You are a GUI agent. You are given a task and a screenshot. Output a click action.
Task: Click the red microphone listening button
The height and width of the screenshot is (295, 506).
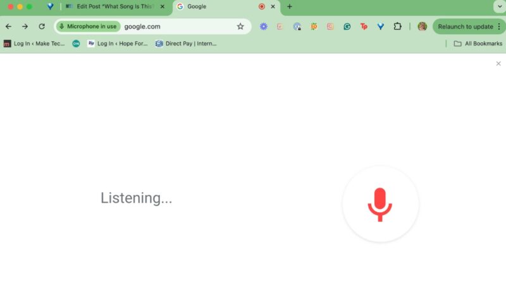pos(380,204)
